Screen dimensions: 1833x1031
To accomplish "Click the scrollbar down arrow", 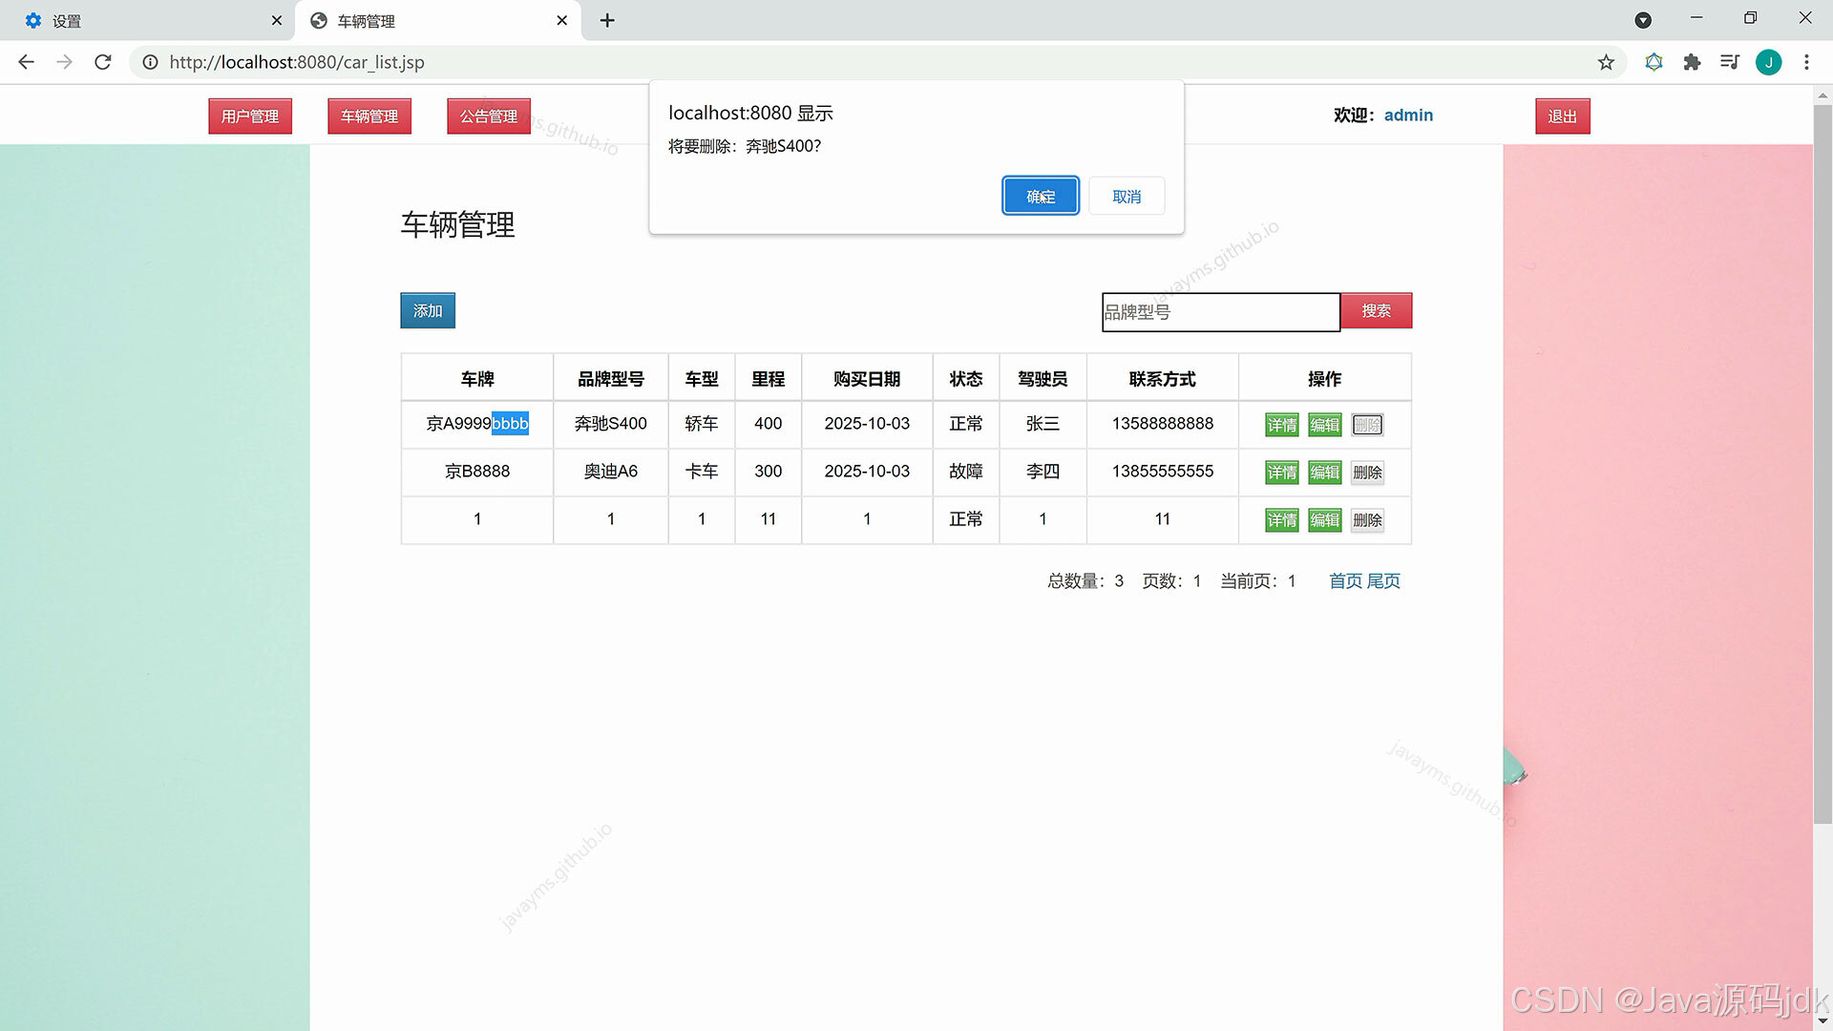I will coord(1822,1021).
